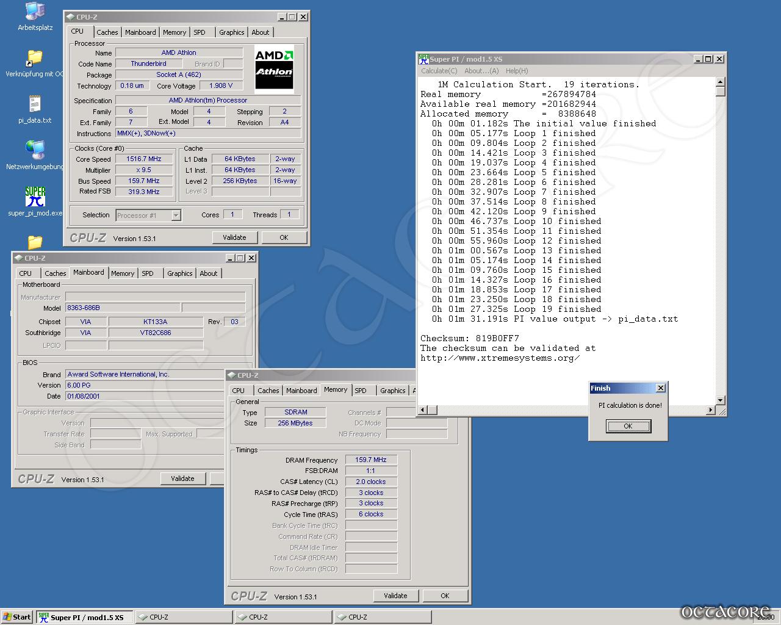
Task: Switch to Super PI / mod1.5 XS taskbar item
Action: coord(84,617)
